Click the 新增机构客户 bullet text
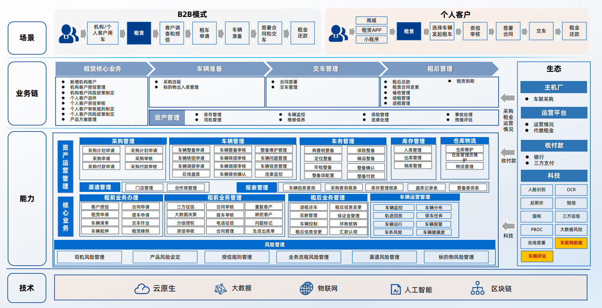This screenshot has height=308, width=602. click(x=83, y=81)
